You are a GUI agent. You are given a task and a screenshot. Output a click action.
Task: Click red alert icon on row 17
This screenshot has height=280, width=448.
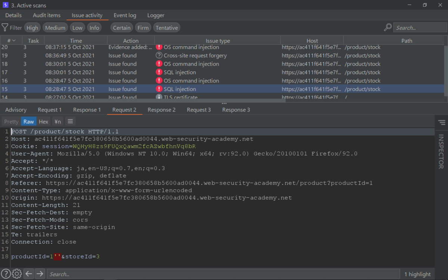coord(159,72)
